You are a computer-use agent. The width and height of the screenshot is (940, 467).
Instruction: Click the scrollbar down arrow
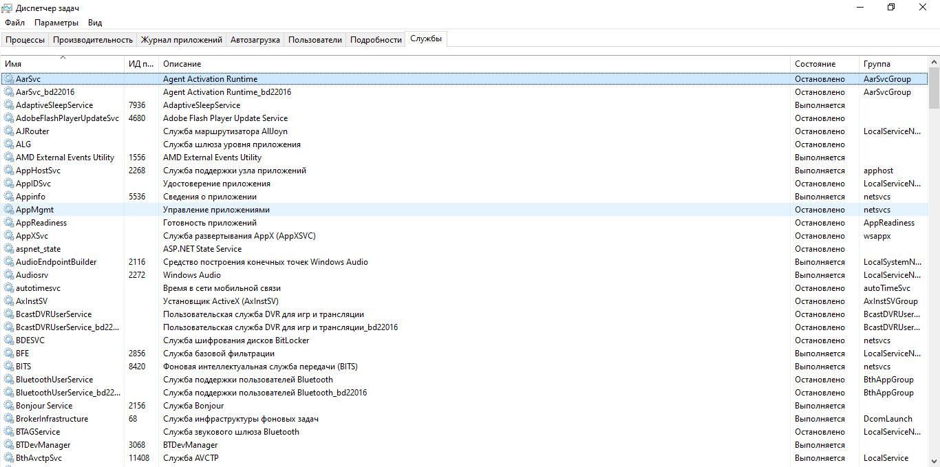tap(934, 461)
